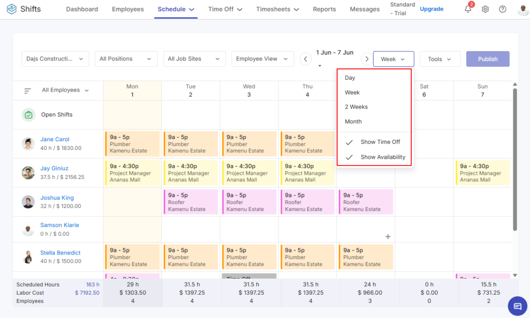Screen dimensions: 530x318
Task: Open Jay Giniuz's Thursday Project Manager shift
Action: 307,173
